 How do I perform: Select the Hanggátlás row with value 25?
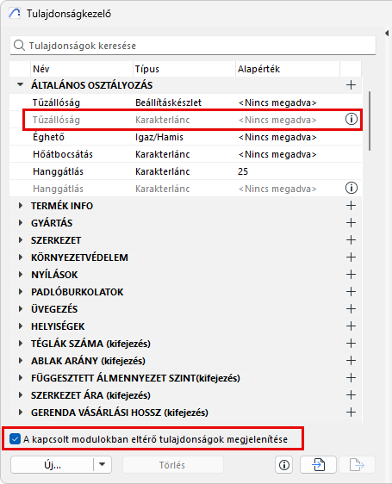click(185, 171)
